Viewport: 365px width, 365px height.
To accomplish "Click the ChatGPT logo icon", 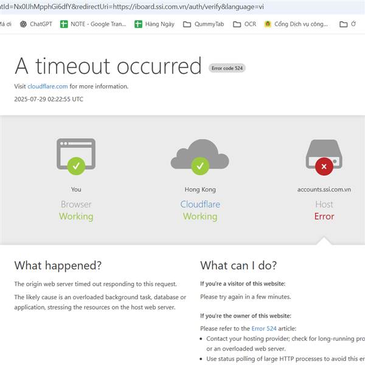I will point(23,24).
